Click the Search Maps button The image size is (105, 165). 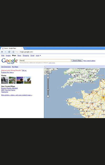(77, 60)
